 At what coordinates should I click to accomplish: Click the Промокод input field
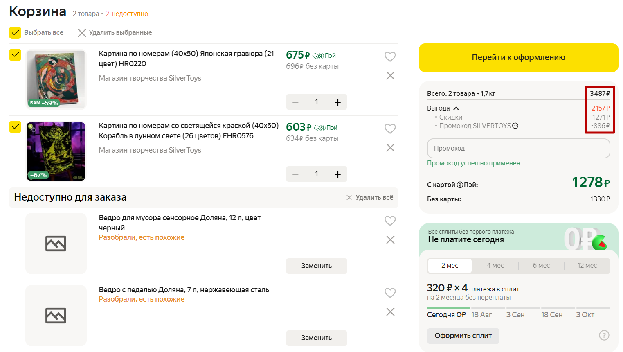click(x=518, y=148)
